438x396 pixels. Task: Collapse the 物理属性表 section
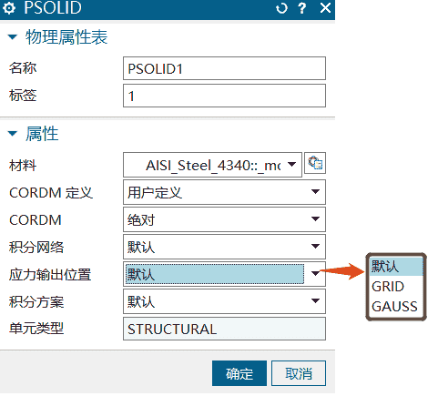(x=13, y=37)
